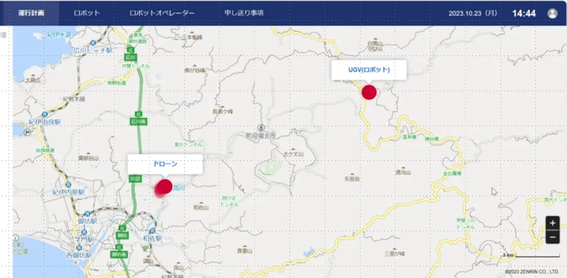Click the 14:44 clock display

[523, 13]
